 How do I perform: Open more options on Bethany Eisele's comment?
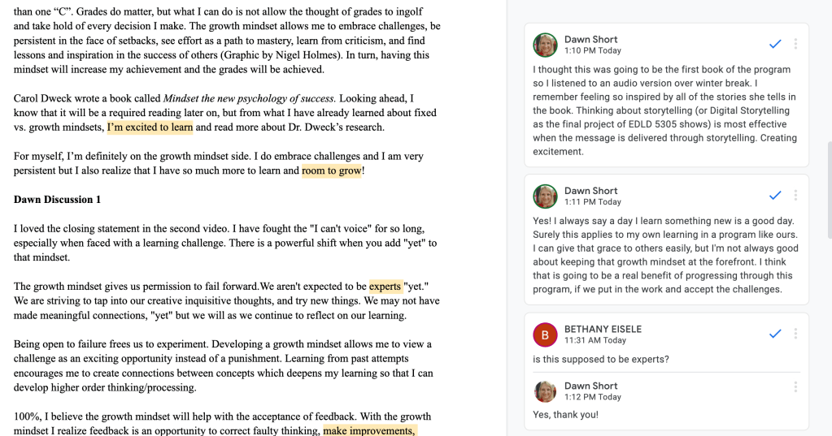(x=795, y=334)
